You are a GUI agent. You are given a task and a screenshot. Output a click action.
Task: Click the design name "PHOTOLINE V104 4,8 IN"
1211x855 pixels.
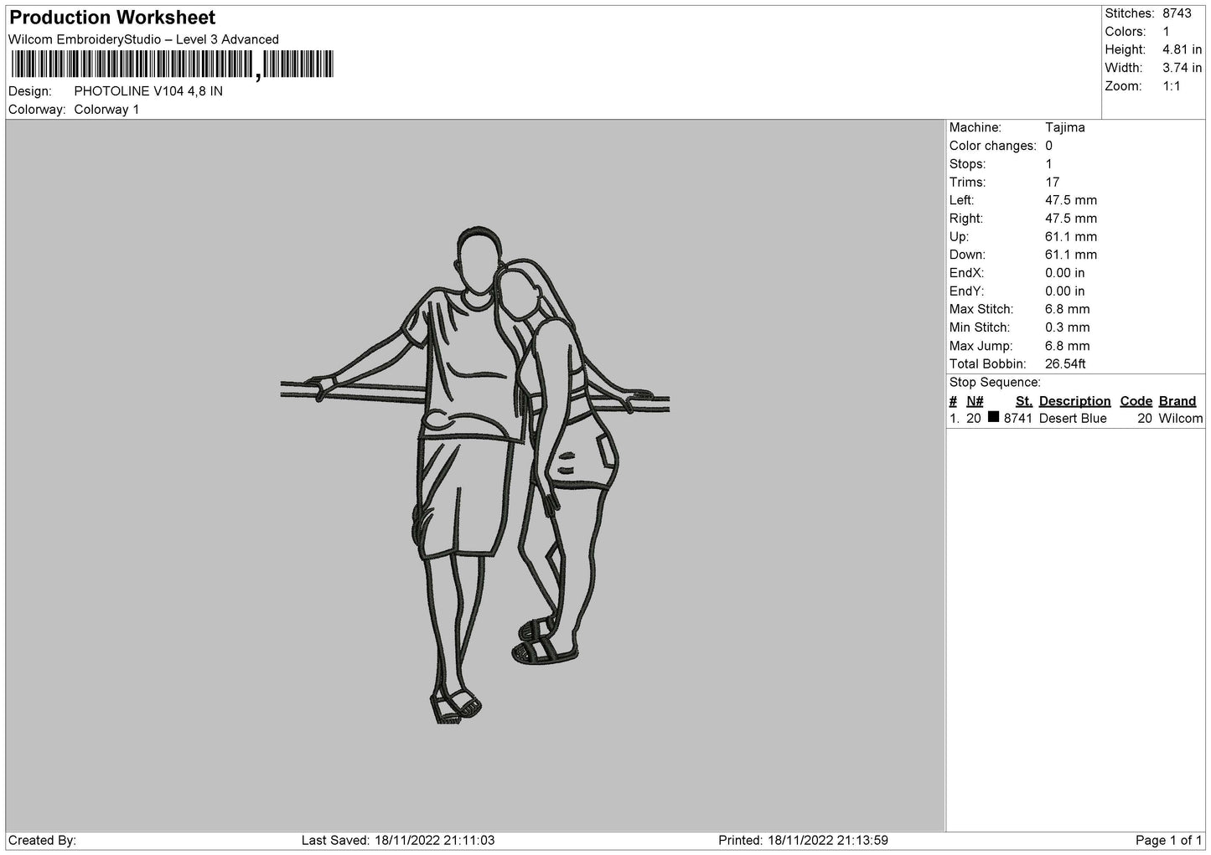click(148, 91)
